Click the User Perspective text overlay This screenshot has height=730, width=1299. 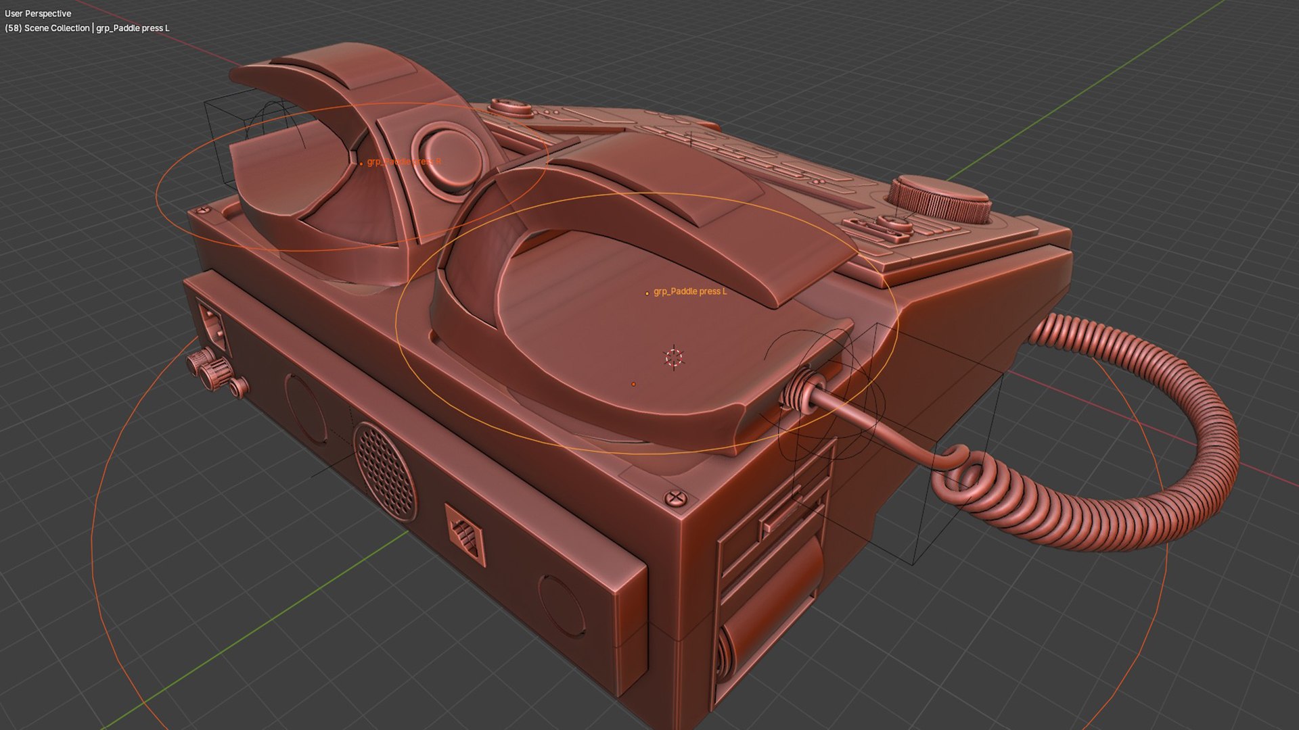38,14
